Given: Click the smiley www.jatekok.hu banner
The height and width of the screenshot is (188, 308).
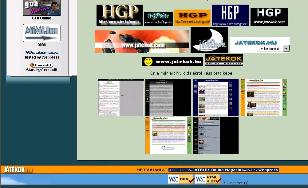Looking at the screenshot, I should tap(172, 62).
